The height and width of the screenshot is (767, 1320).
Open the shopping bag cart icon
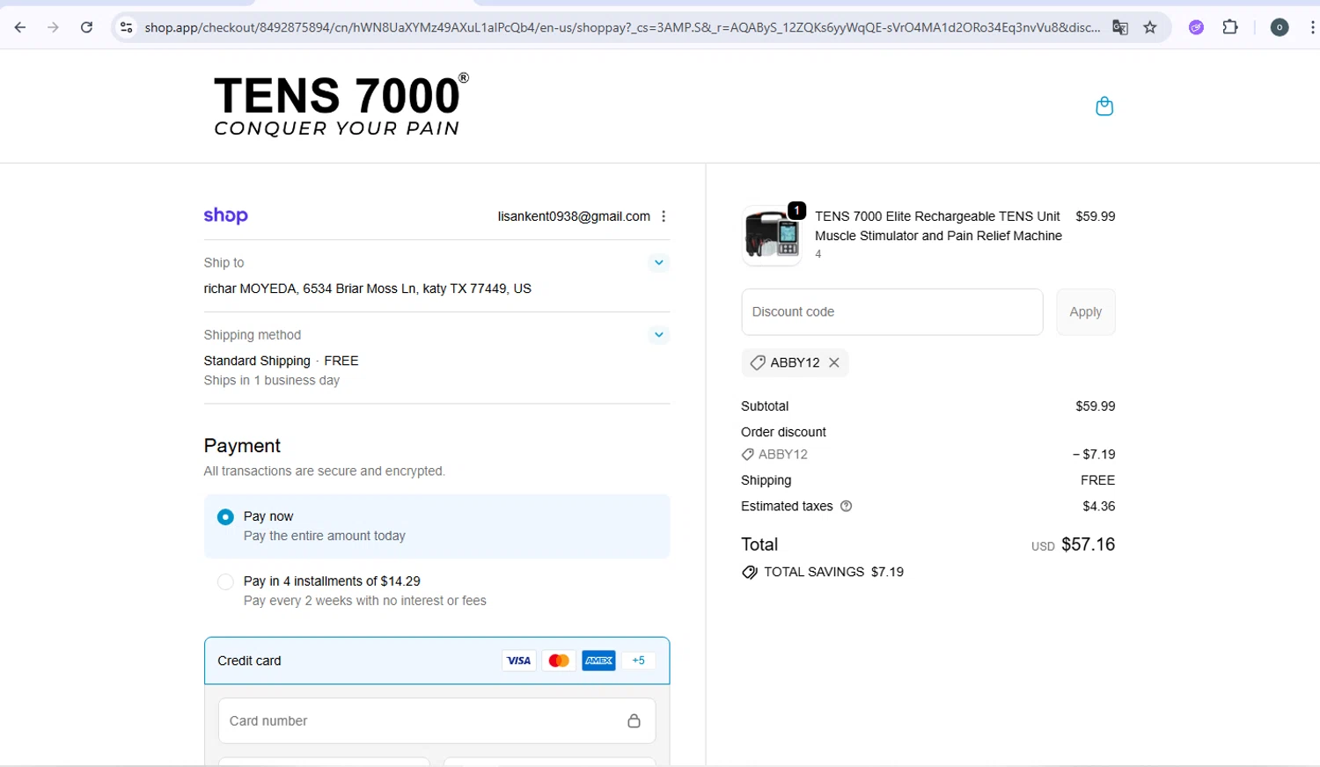click(1104, 106)
